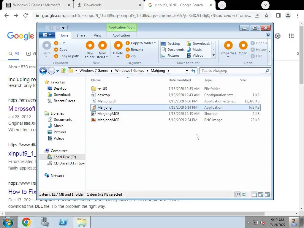This screenshot has height=228, width=304.
Task: Sort by the Name column
Action: click(96, 80)
